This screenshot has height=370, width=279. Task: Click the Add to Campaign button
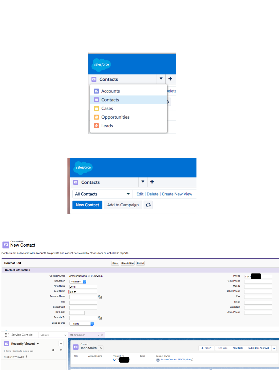123,205
